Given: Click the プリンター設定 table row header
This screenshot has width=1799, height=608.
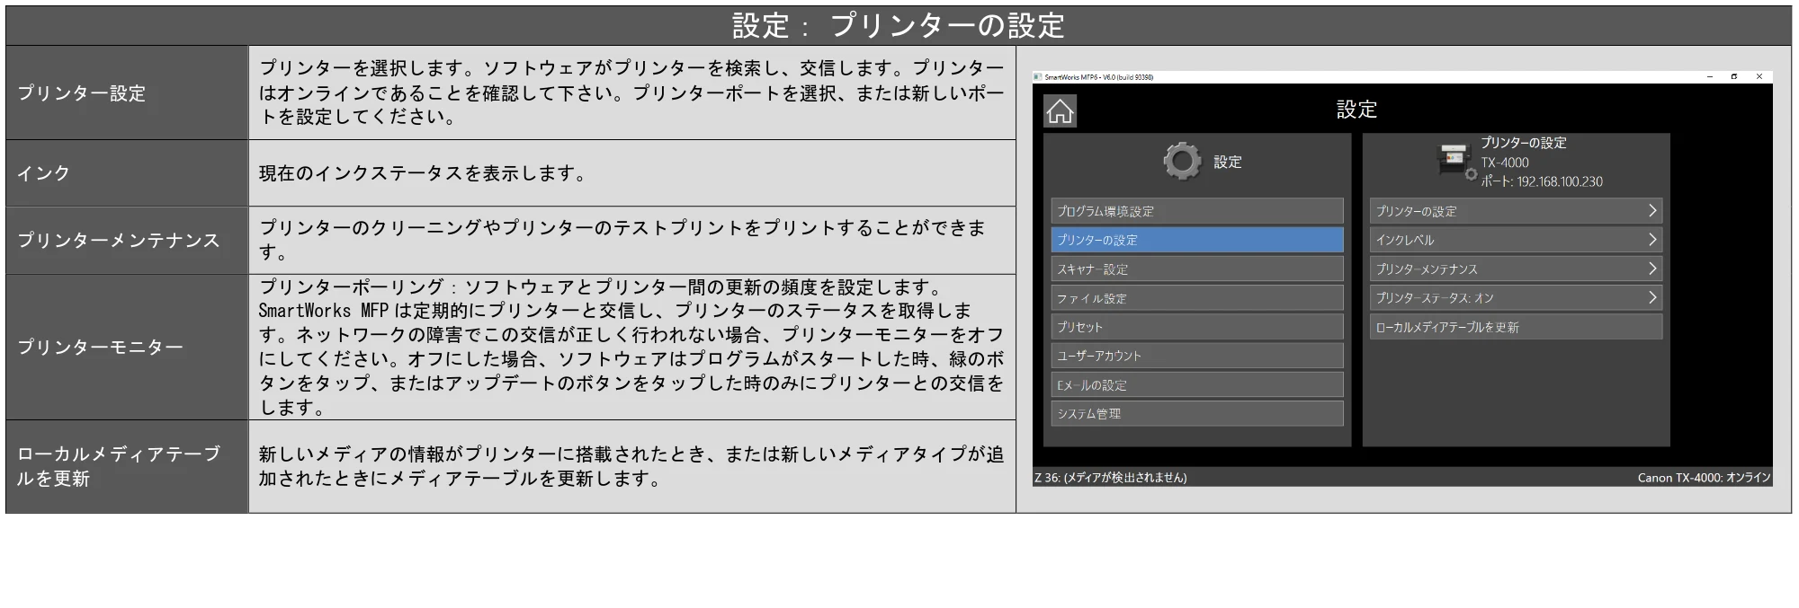Looking at the screenshot, I should (127, 93).
